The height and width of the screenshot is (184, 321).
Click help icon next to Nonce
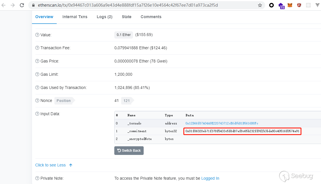37,100
